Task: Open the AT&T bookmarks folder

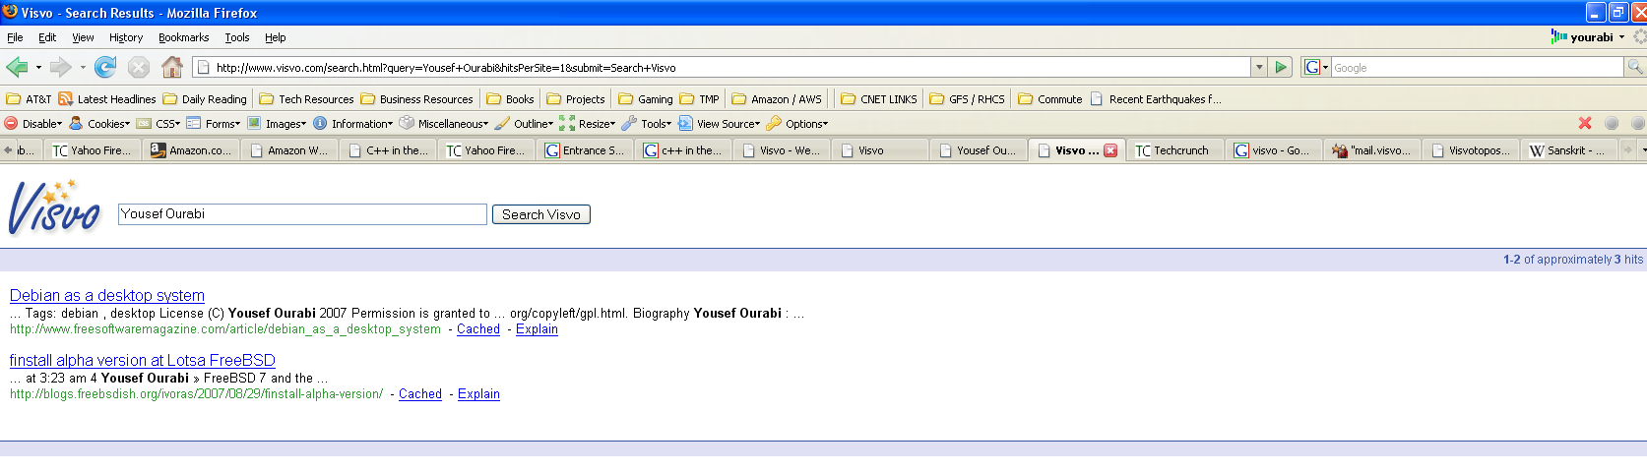Action: coord(29,99)
